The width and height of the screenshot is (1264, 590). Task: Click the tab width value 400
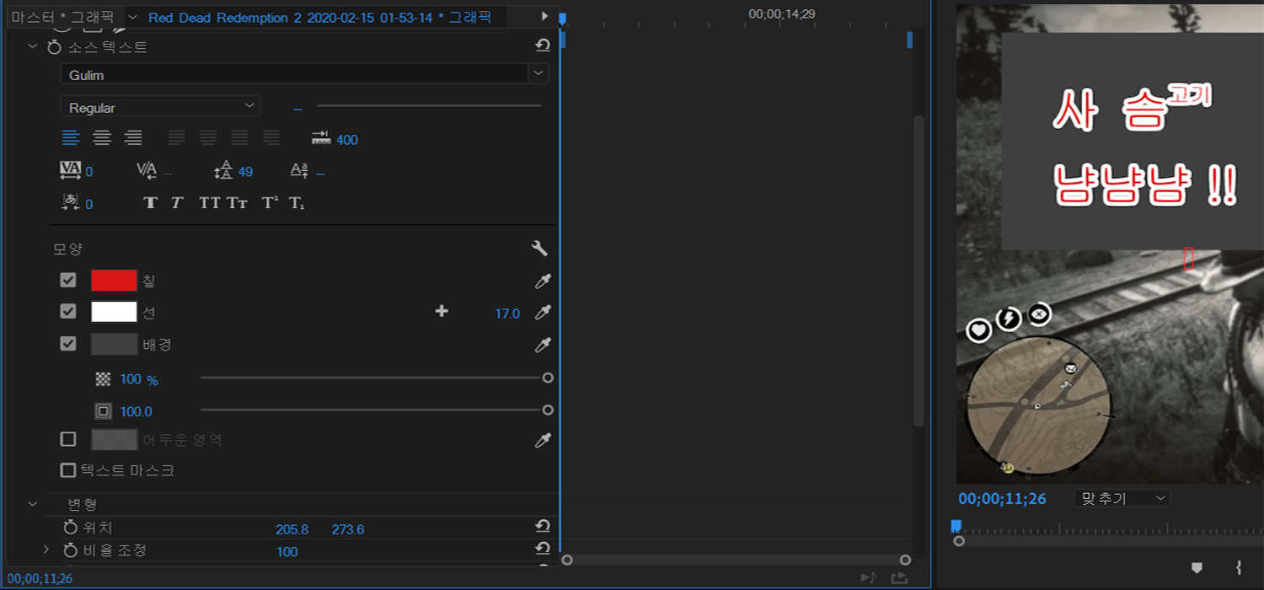coord(347,140)
